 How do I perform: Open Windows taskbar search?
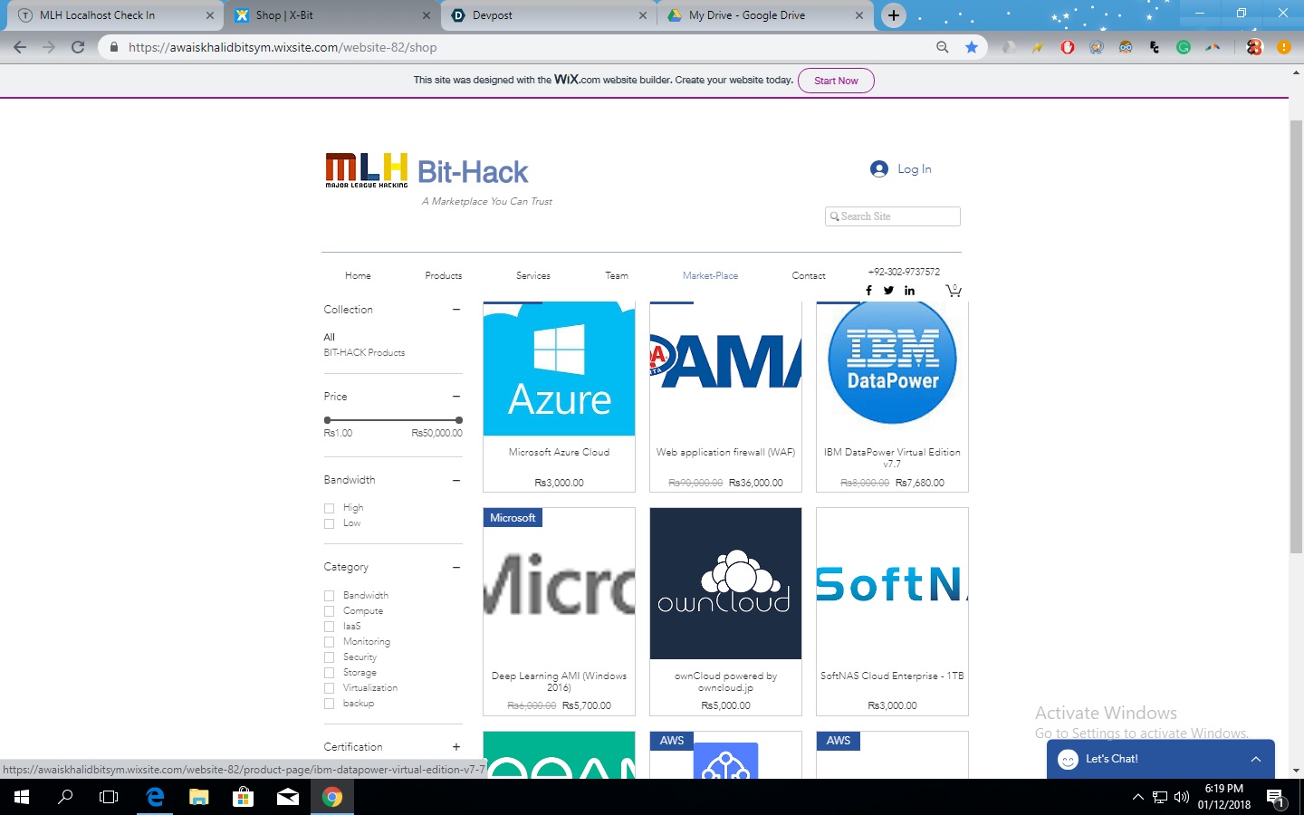65,797
